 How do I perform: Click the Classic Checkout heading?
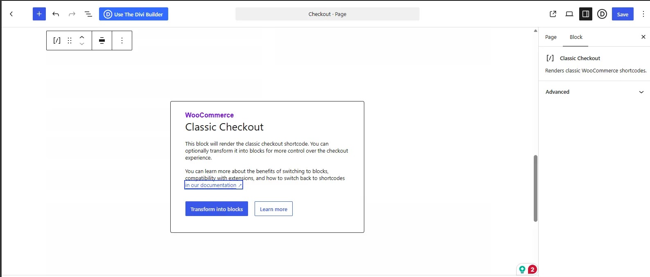[x=224, y=127]
